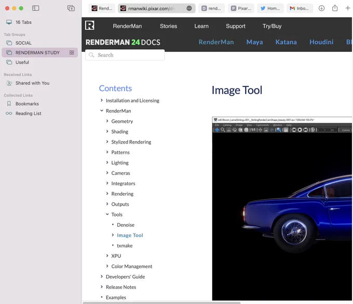Screen dimensions: 353x304
Task: Click the docs Search field
Action: [125, 55]
